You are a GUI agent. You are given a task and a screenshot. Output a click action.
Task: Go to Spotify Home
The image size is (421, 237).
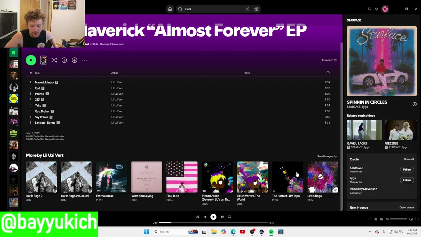170,9
